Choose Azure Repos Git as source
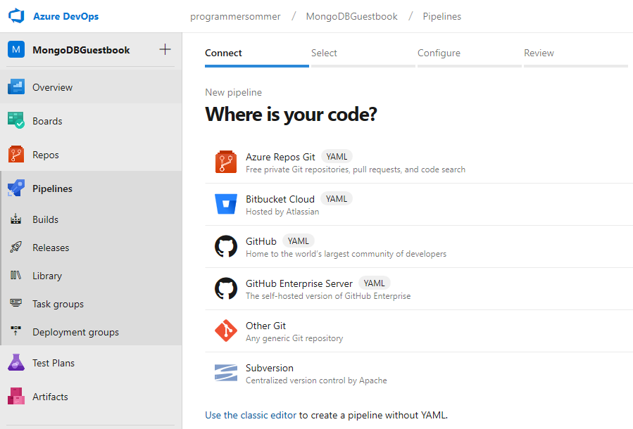This screenshot has height=429, width=633. point(280,157)
